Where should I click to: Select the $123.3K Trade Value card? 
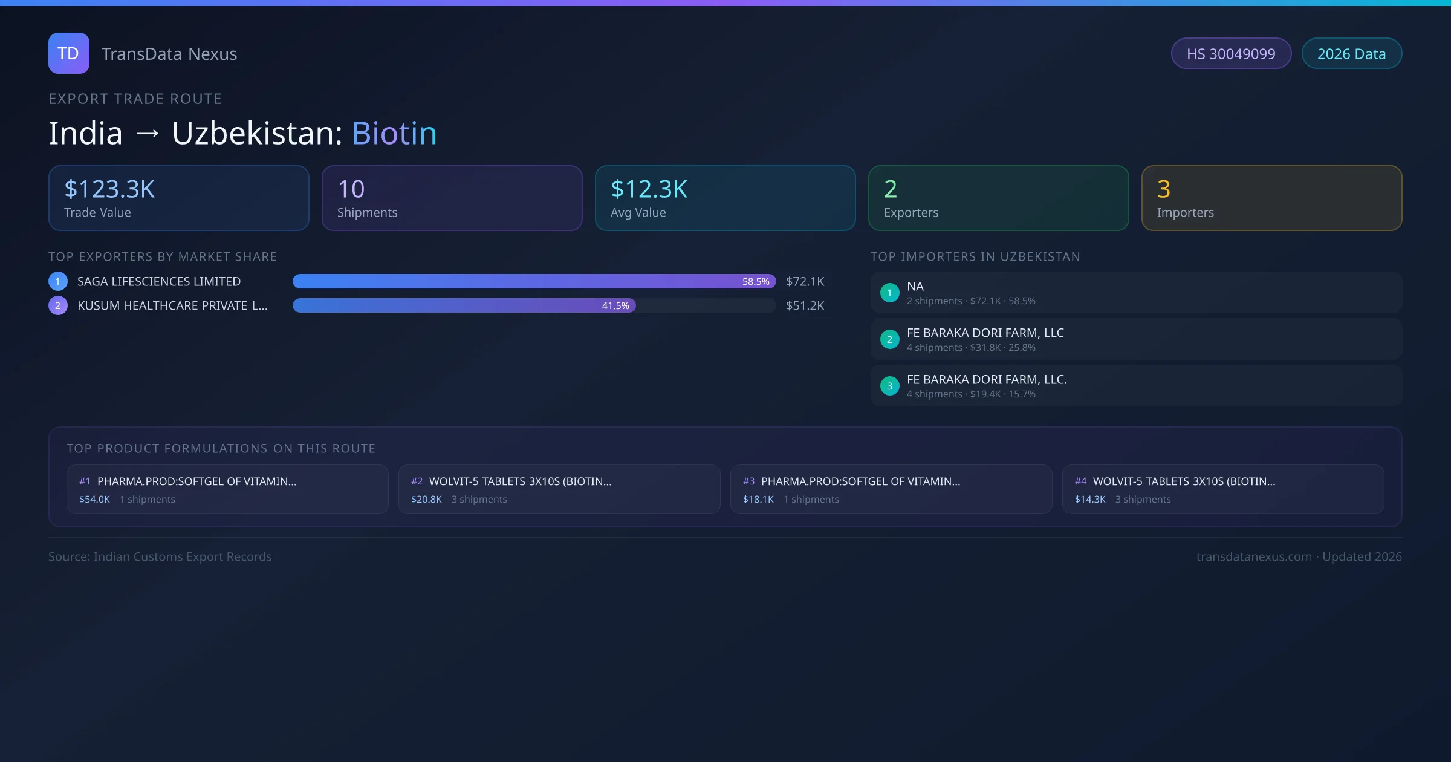tap(178, 198)
